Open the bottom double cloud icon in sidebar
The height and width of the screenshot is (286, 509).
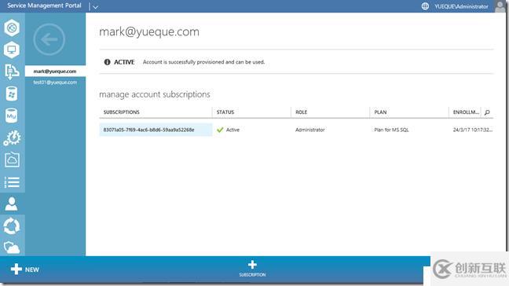(12, 247)
